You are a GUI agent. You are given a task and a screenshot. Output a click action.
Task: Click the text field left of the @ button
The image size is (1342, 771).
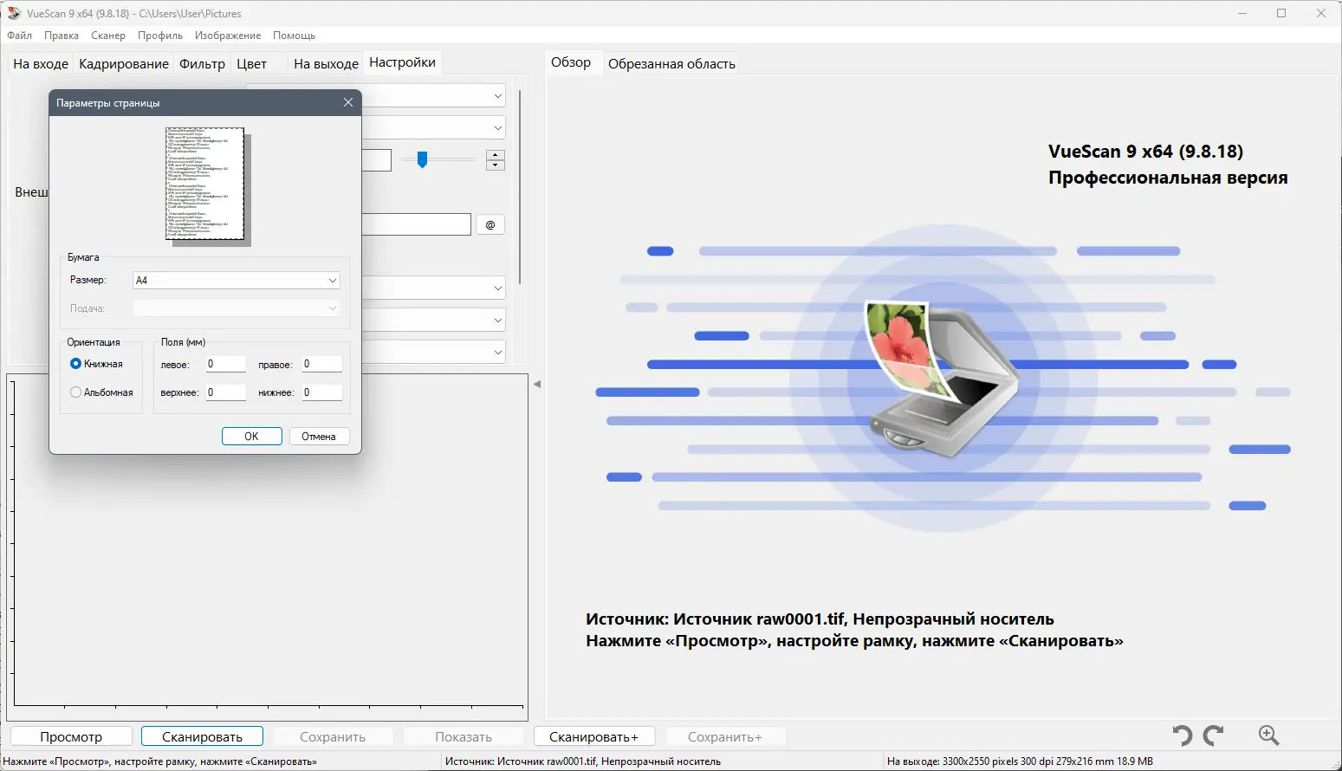click(x=416, y=225)
